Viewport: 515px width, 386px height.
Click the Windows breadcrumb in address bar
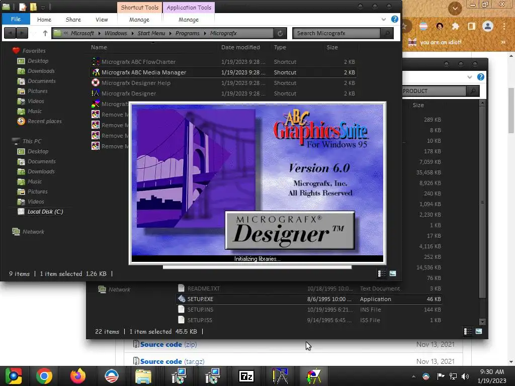click(116, 33)
